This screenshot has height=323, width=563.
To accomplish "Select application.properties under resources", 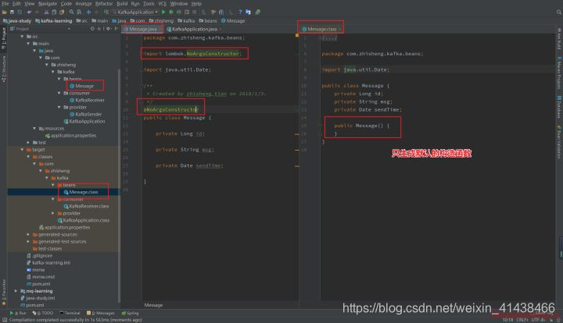I will click(70, 136).
